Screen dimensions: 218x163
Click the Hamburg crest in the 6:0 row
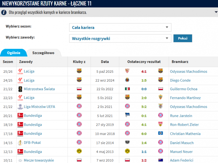click(x=160, y=133)
